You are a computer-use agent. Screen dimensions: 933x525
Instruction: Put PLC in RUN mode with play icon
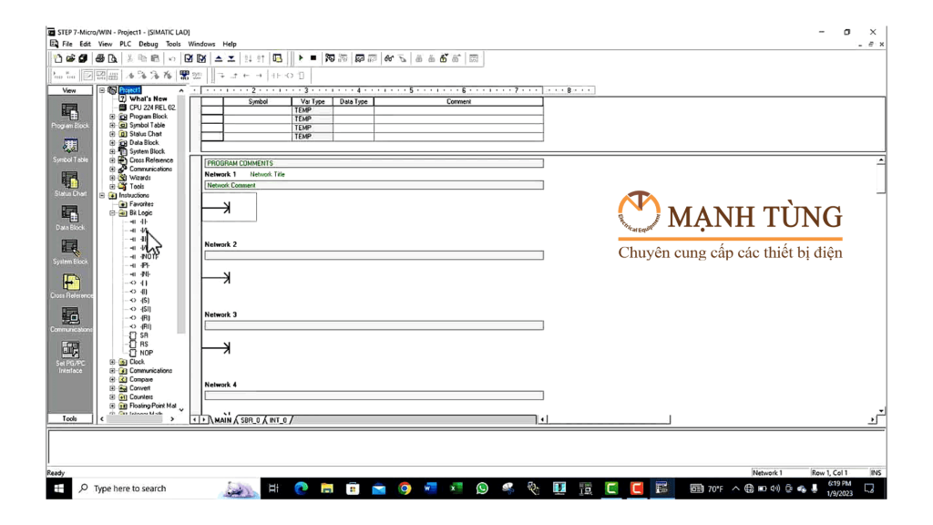(301, 58)
